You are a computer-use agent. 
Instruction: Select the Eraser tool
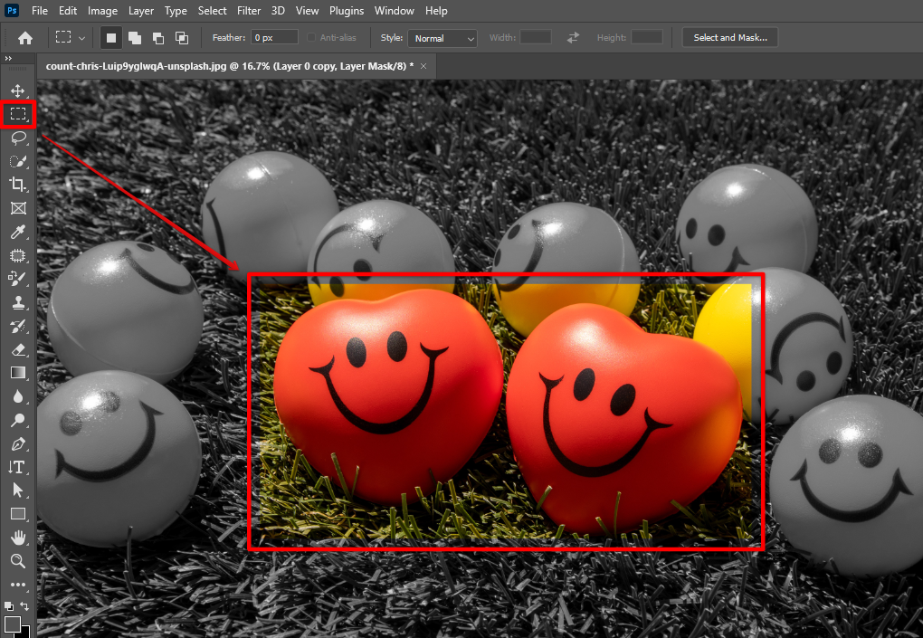pos(17,349)
